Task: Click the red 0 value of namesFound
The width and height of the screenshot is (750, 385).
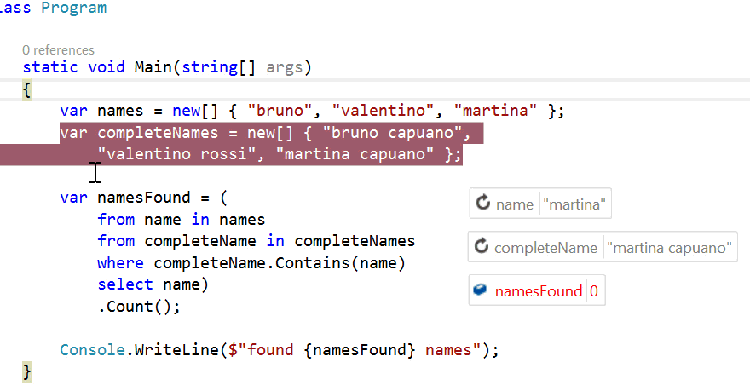Action: click(593, 291)
